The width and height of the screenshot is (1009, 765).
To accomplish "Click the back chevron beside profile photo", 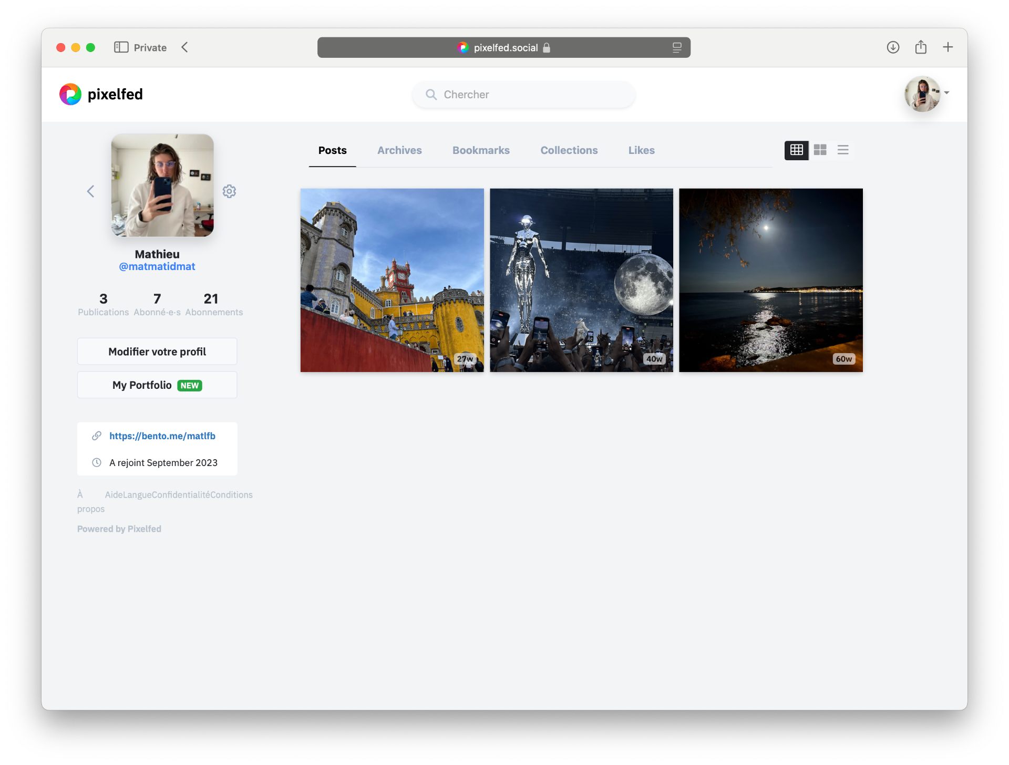I will 90,191.
